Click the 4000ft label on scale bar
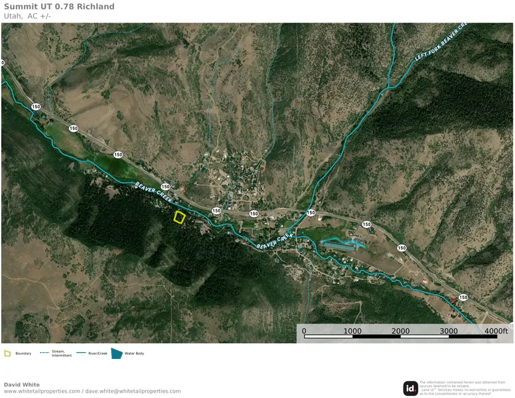The height and width of the screenshot is (398, 515). 495,331
